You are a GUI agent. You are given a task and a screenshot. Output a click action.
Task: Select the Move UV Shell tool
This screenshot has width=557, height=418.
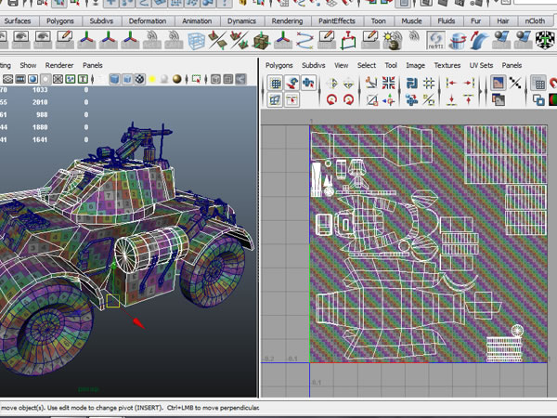292,84
